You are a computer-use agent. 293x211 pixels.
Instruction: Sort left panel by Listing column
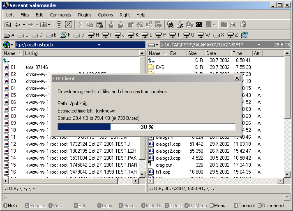pos(81,53)
